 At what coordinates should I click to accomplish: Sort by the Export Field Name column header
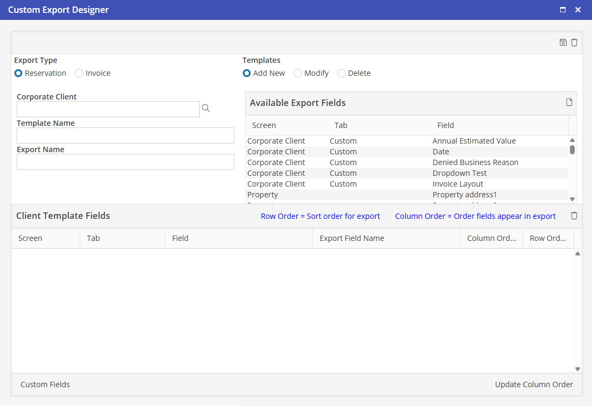[352, 238]
